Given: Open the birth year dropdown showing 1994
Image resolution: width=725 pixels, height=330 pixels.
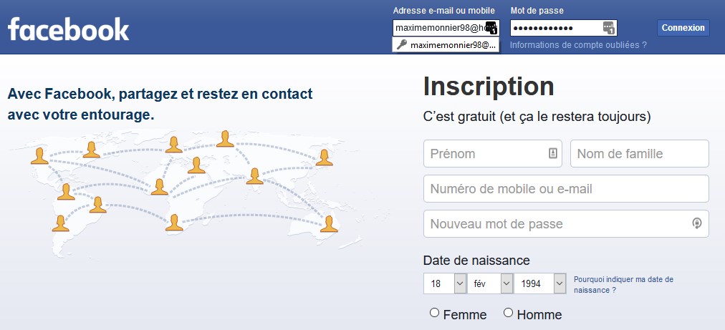Looking at the screenshot, I should [540, 283].
